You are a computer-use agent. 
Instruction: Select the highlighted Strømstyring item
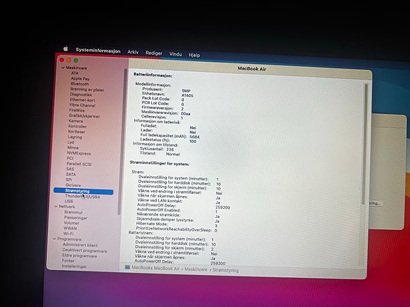pos(83,192)
